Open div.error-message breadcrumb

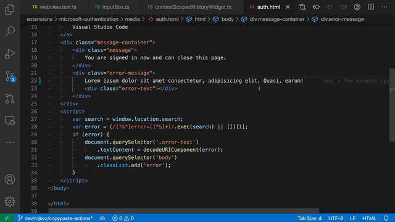(x=338, y=19)
